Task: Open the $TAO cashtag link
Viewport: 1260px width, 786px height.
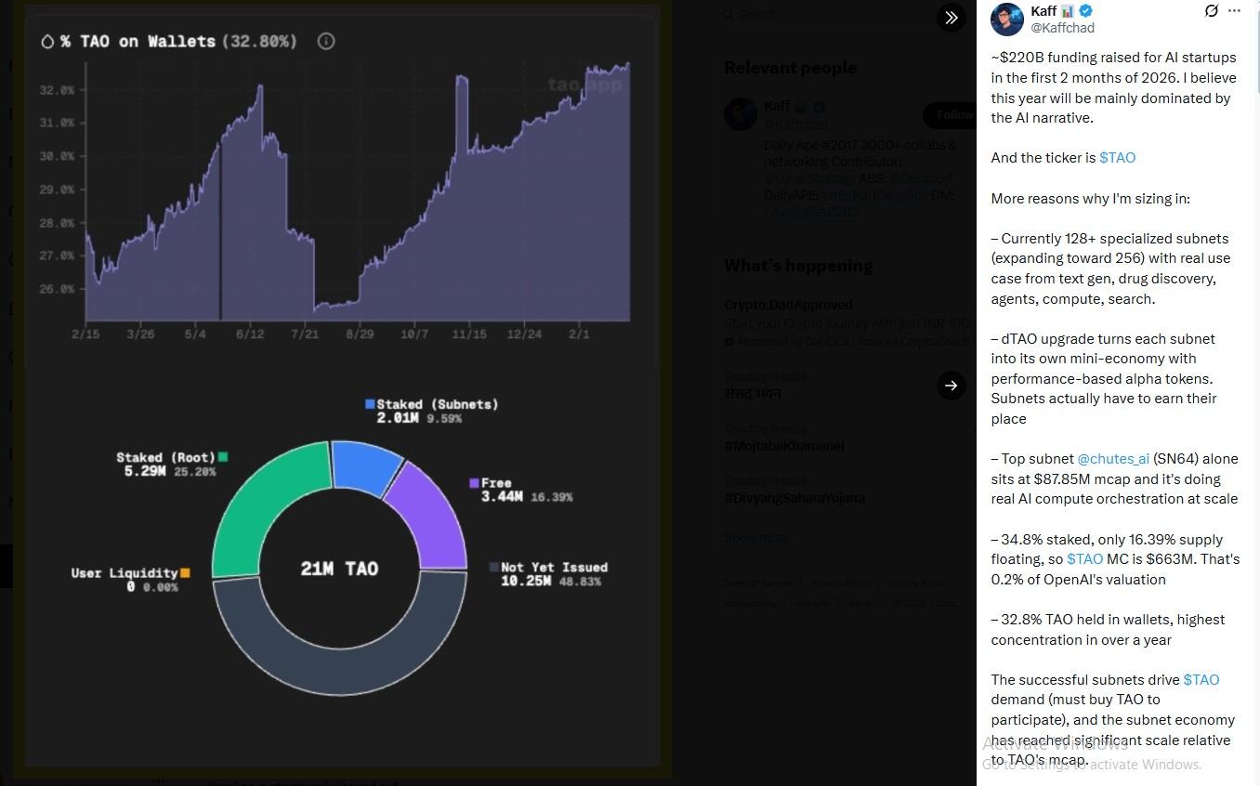Action: [x=1117, y=158]
